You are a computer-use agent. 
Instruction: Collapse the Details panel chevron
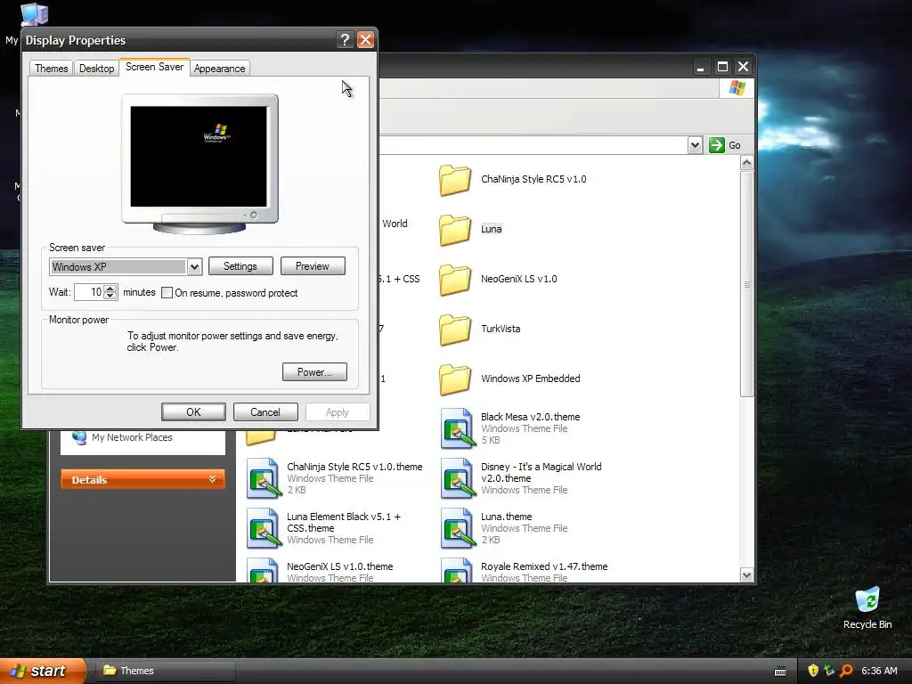tap(212, 479)
